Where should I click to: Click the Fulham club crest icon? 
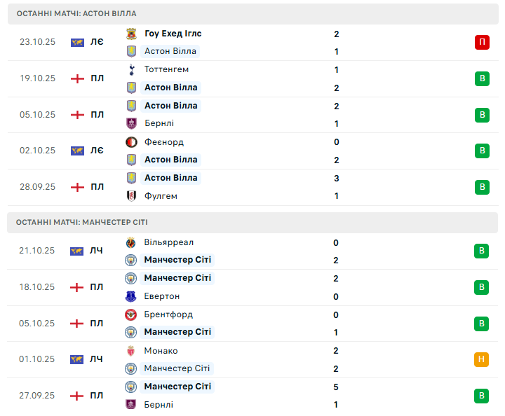[x=130, y=196]
